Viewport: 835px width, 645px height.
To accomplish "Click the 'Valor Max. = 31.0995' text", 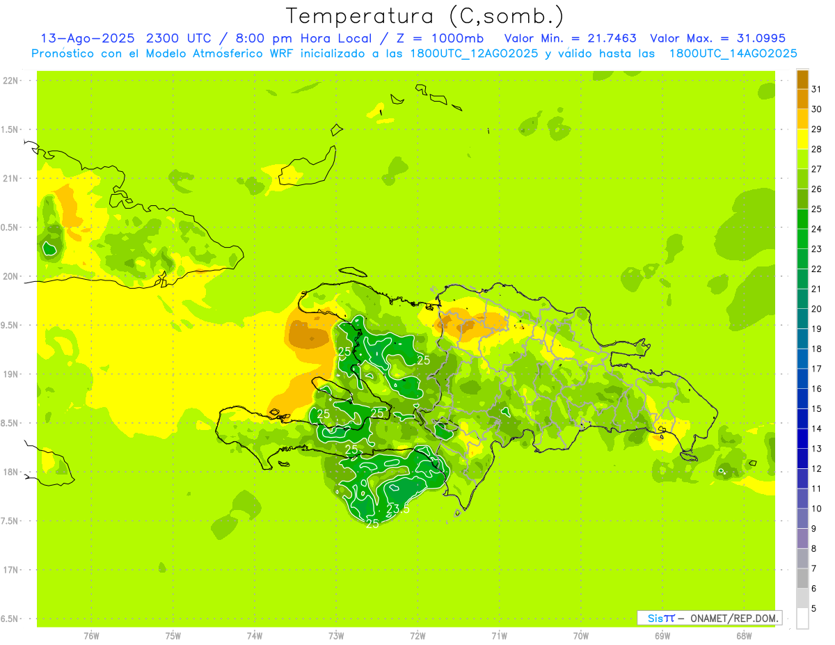I will pos(717,38).
